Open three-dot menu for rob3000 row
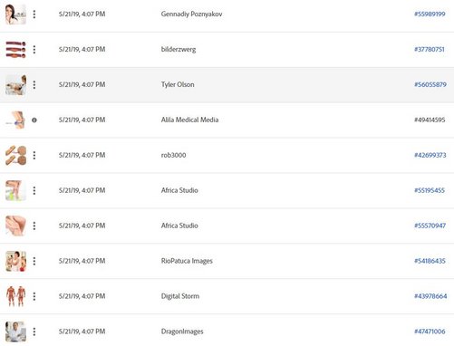The height and width of the screenshot is (346, 454). (34, 155)
